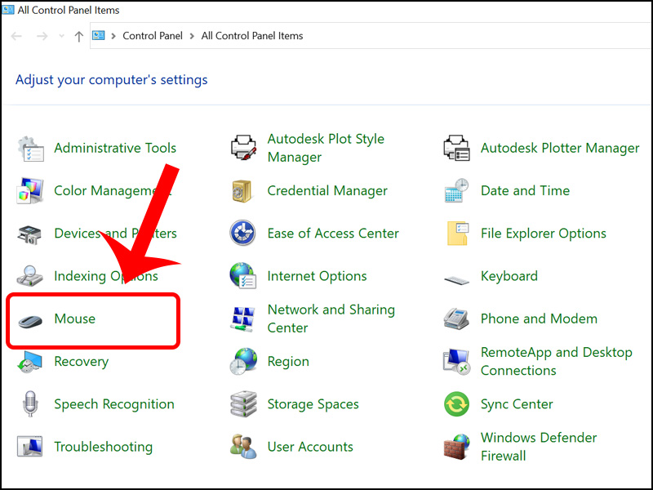Image resolution: width=653 pixels, height=490 pixels.
Task: Open the Date and Time icon
Action: tap(456, 191)
